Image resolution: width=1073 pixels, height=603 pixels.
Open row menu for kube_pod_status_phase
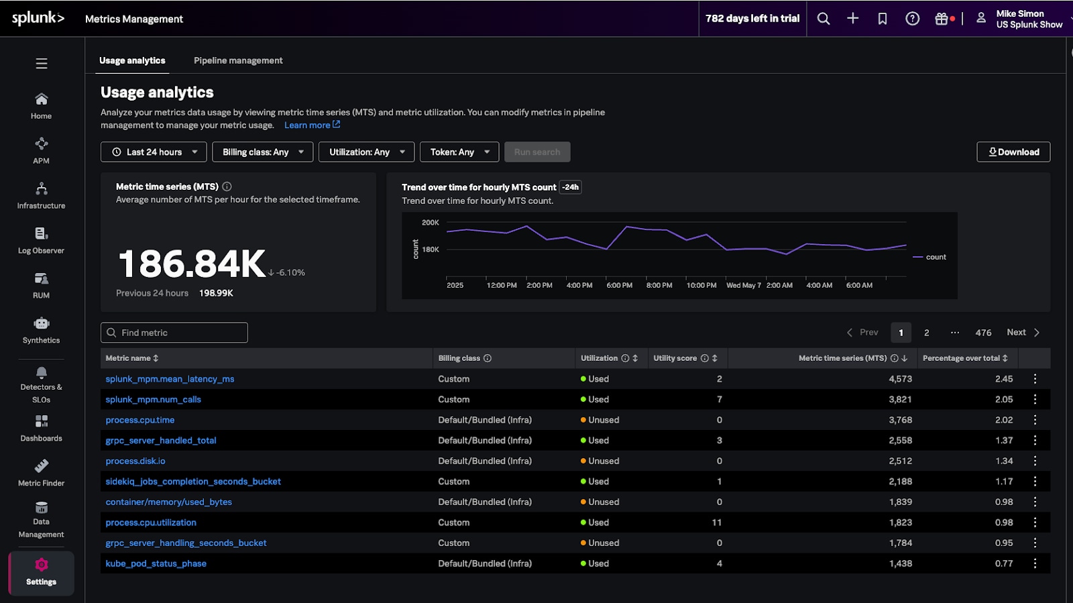(x=1035, y=563)
